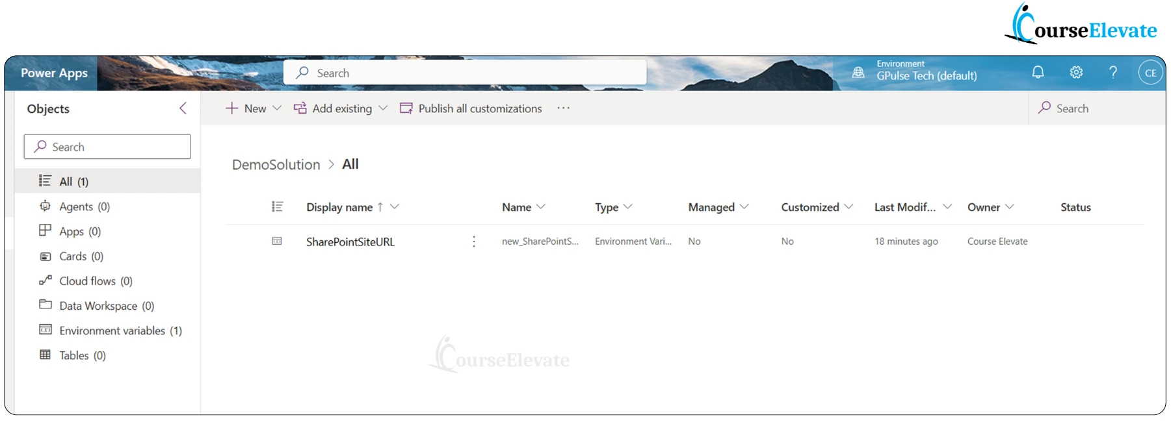The height and width of the screenshot is (424, 1171).
Task: Click the Agents icon in sidebar
Action: click(x=45, y=206)
